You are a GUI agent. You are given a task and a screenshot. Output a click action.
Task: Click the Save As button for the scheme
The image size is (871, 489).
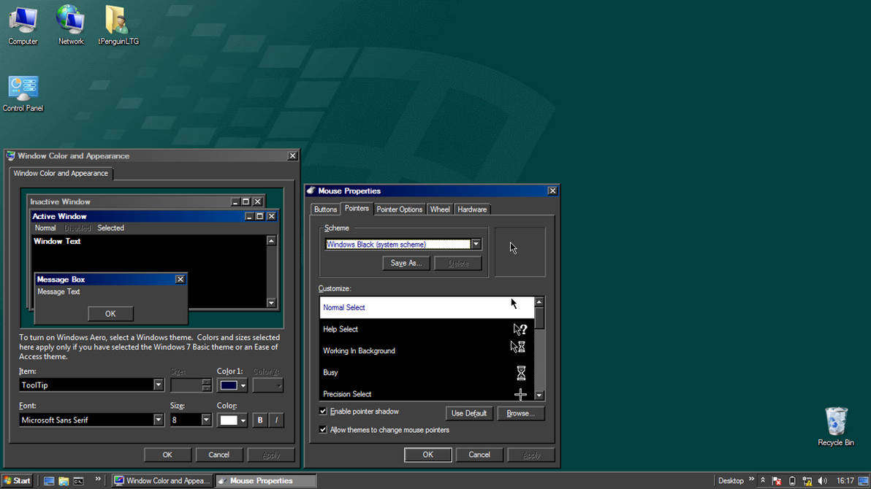point(406,263)
